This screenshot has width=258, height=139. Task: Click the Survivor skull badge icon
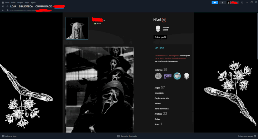click(x=158, y=29)
